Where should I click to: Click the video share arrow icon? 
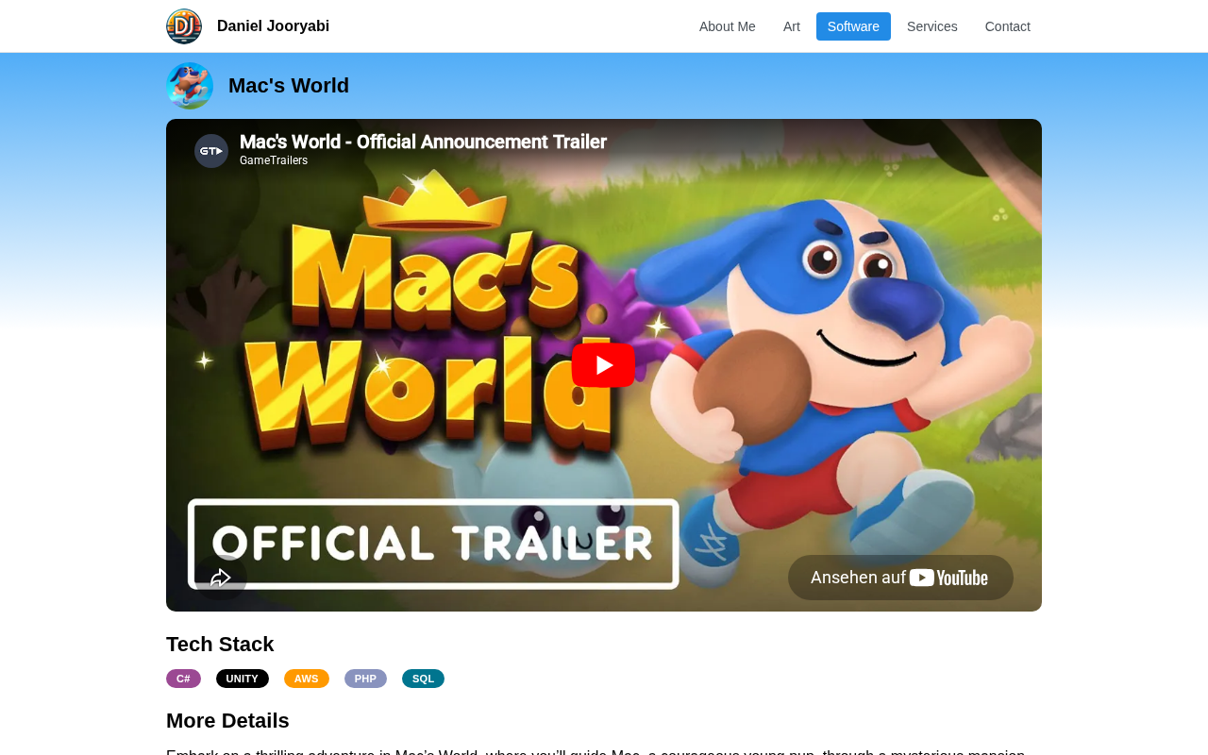click(x=221, y=578)
